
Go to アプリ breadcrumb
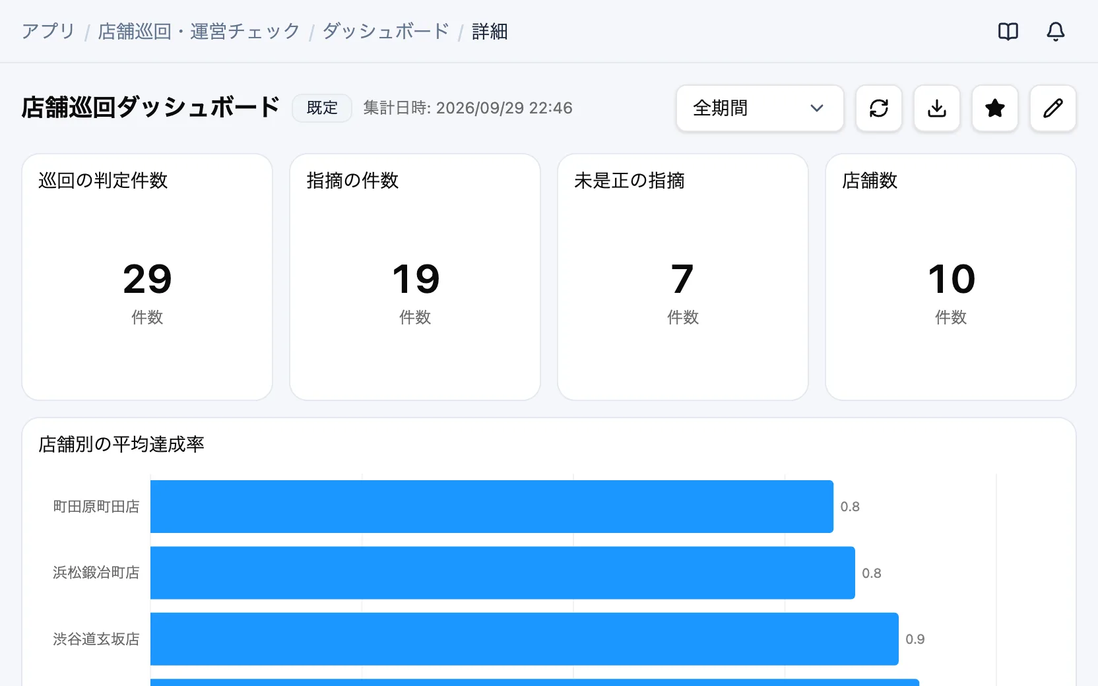coord(48,31)
